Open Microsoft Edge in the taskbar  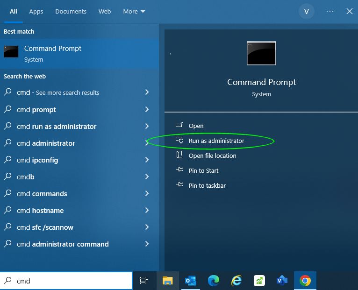(214, 281)
